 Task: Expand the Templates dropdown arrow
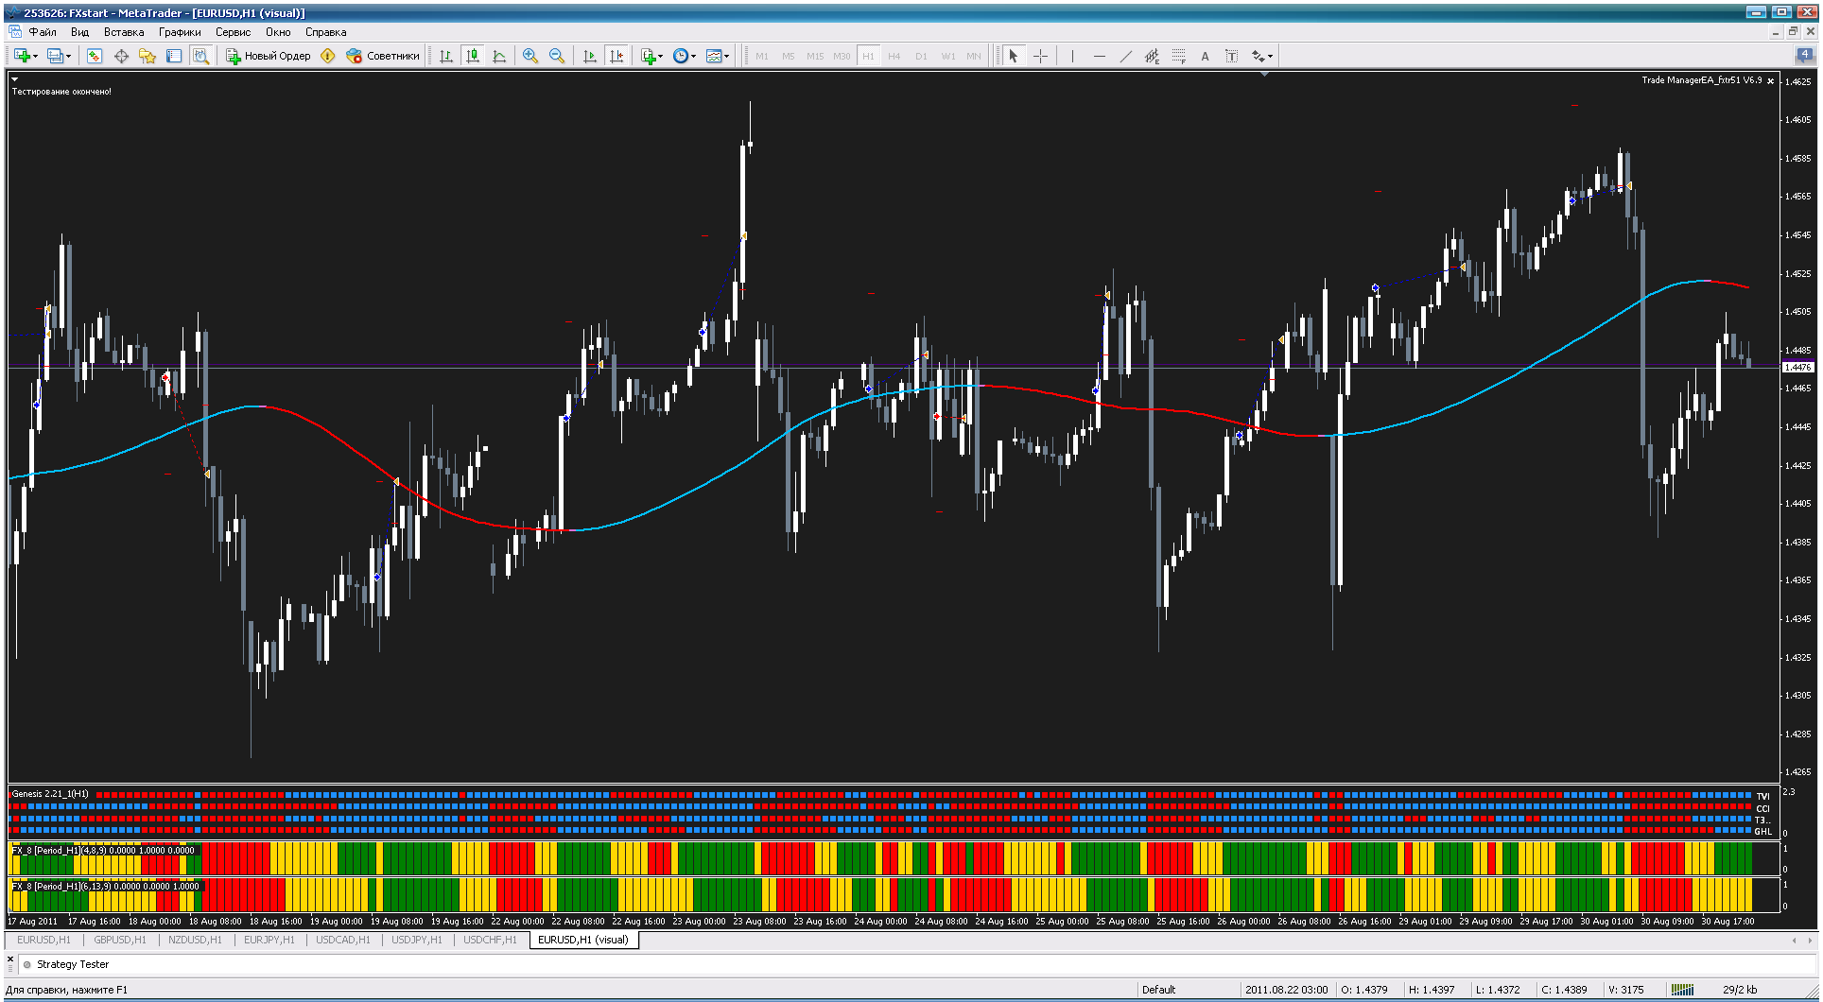pyautogui.click(x=727, y=56)
